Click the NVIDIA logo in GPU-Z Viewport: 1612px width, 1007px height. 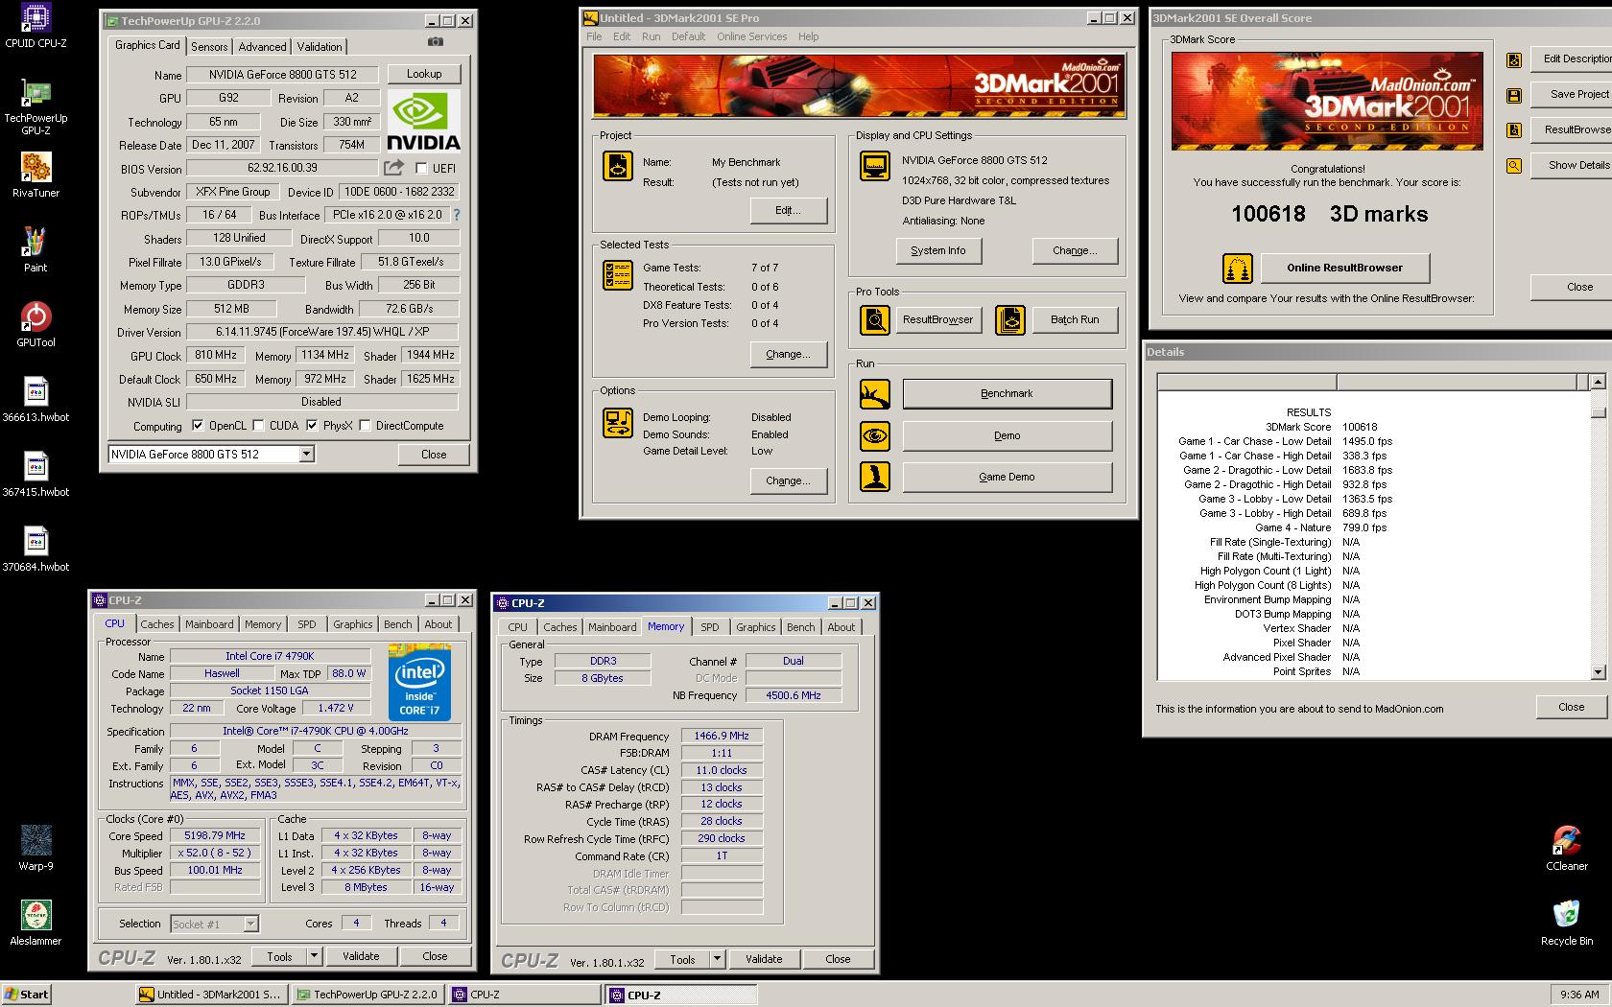(x=423, y=122)
